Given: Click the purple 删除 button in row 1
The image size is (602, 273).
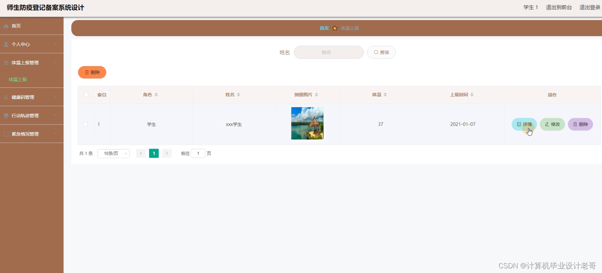Looking at the screenshot, I should pos(580,124).
